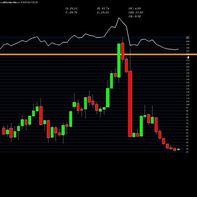
Task: Click the NASDAQ CELH chart title
Action: click(29, 2)
